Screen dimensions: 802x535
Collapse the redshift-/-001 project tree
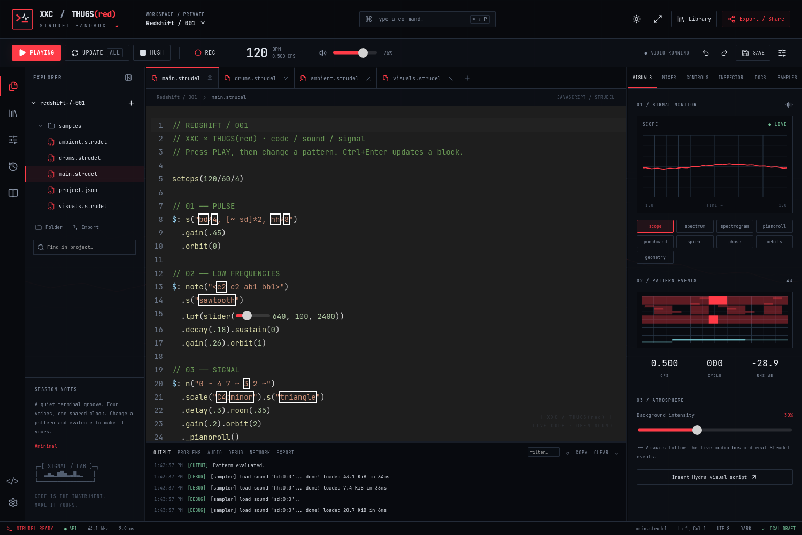[x=34, y=103]
